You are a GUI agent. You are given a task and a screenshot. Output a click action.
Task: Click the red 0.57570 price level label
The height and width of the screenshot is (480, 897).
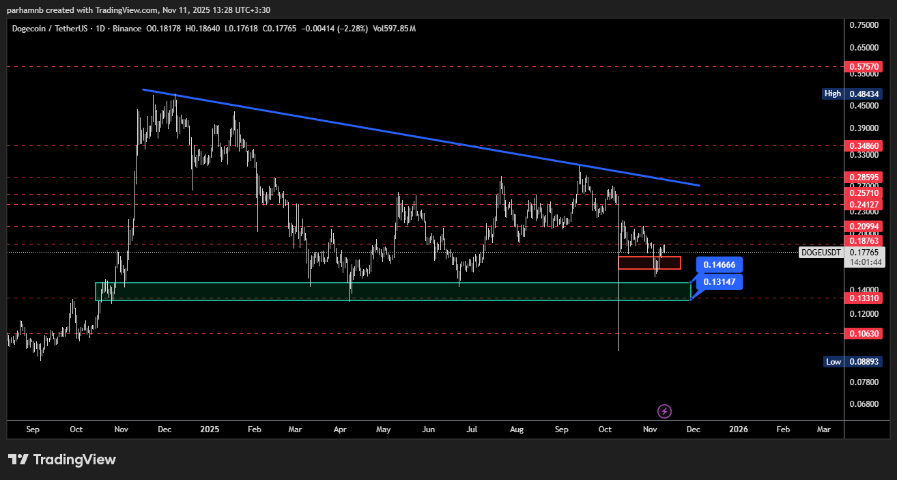tap(864, 67)
